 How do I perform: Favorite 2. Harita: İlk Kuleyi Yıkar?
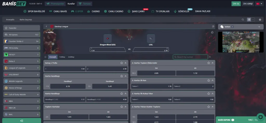click(x=209, y=93)
